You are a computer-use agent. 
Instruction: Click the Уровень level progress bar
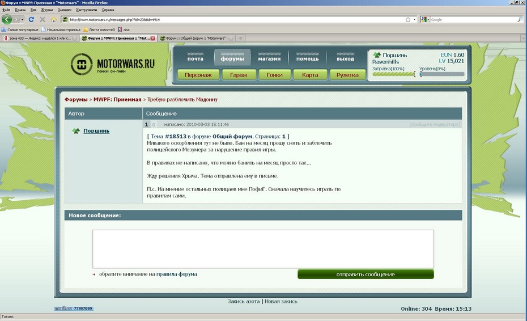tap(442, 74)
